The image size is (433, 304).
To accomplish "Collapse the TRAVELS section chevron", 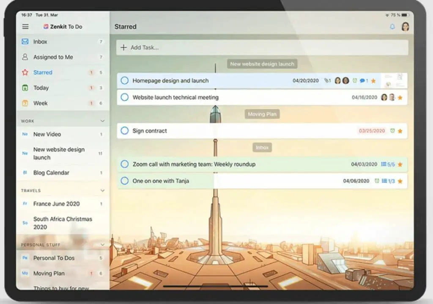I will [102, 191].
